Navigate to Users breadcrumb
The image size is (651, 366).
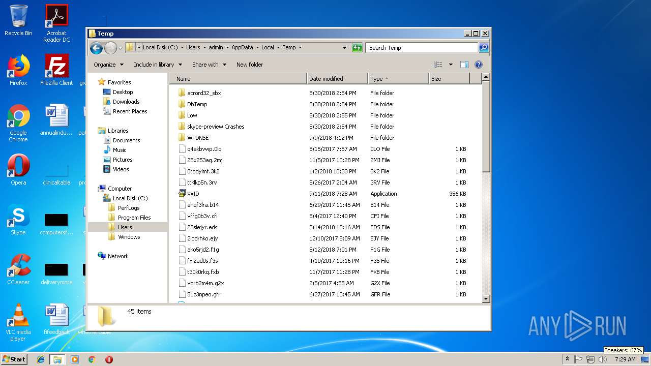(193, 48)
